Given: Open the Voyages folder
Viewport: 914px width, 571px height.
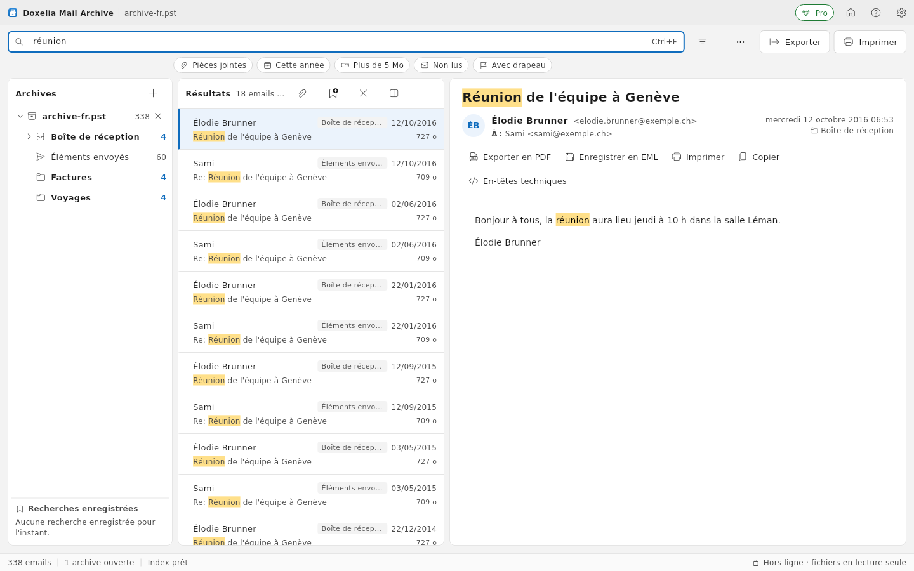Looking at the screenshot, I should [90, 197].
